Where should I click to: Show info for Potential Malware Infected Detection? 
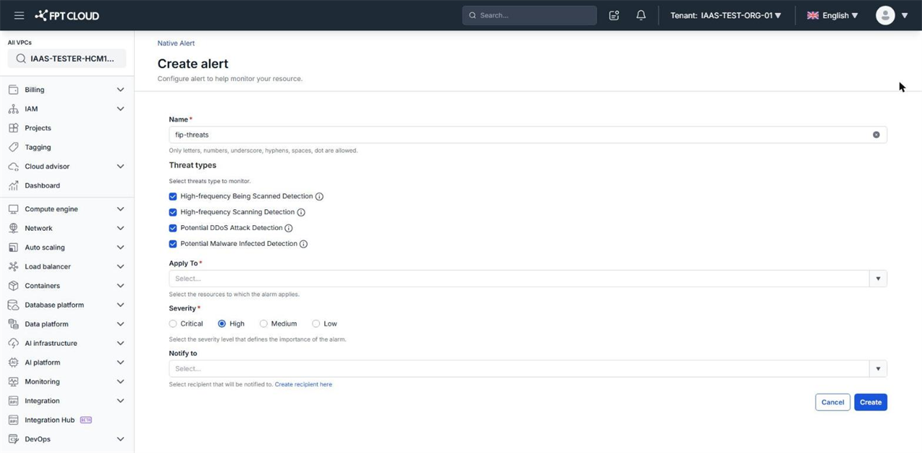tap(303, 244)
